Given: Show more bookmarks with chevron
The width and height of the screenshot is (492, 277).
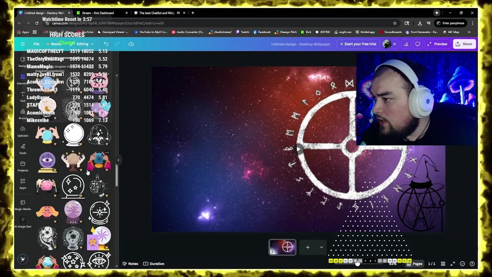Looking at the screenshot, I should [x=469, y=32].
